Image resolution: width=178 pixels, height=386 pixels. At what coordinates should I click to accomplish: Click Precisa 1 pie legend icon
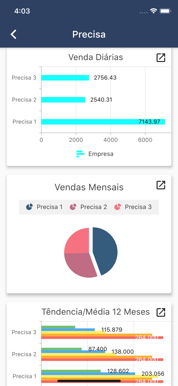(x=29, y=207)
